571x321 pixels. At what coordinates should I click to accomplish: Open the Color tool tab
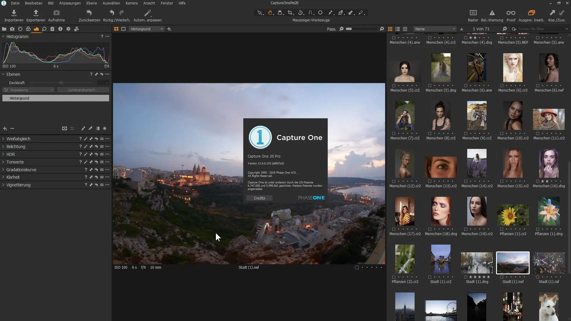[28, 29]
